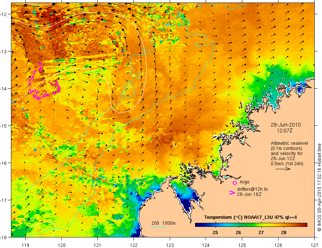Click the color bar tick label 28
Screen dimensions: 322x248
284,232
